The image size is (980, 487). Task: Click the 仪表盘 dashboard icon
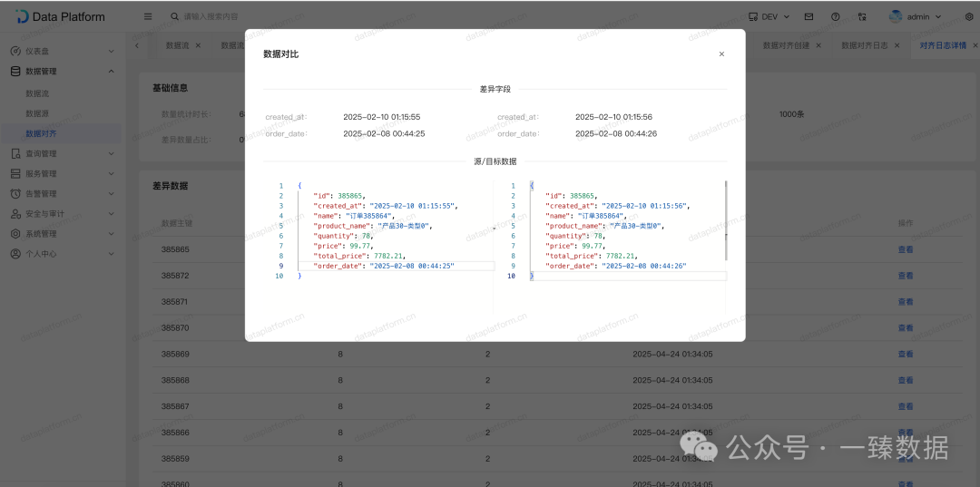click(x=15, y=51)
